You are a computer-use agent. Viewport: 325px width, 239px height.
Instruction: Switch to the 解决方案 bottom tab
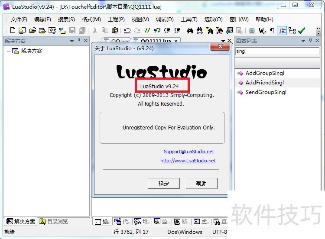coord(20,222)
